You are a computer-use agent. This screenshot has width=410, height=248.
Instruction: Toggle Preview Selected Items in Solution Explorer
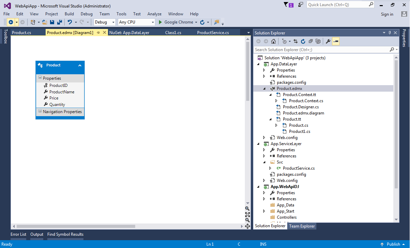point(335,41)
